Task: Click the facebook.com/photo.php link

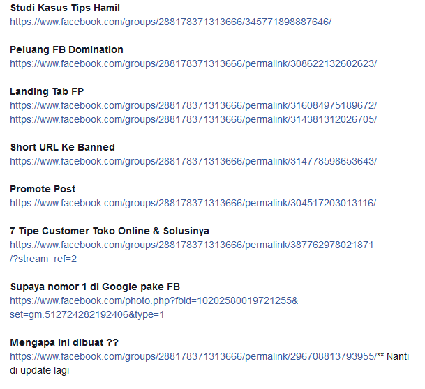Action: tap(154, 300)
